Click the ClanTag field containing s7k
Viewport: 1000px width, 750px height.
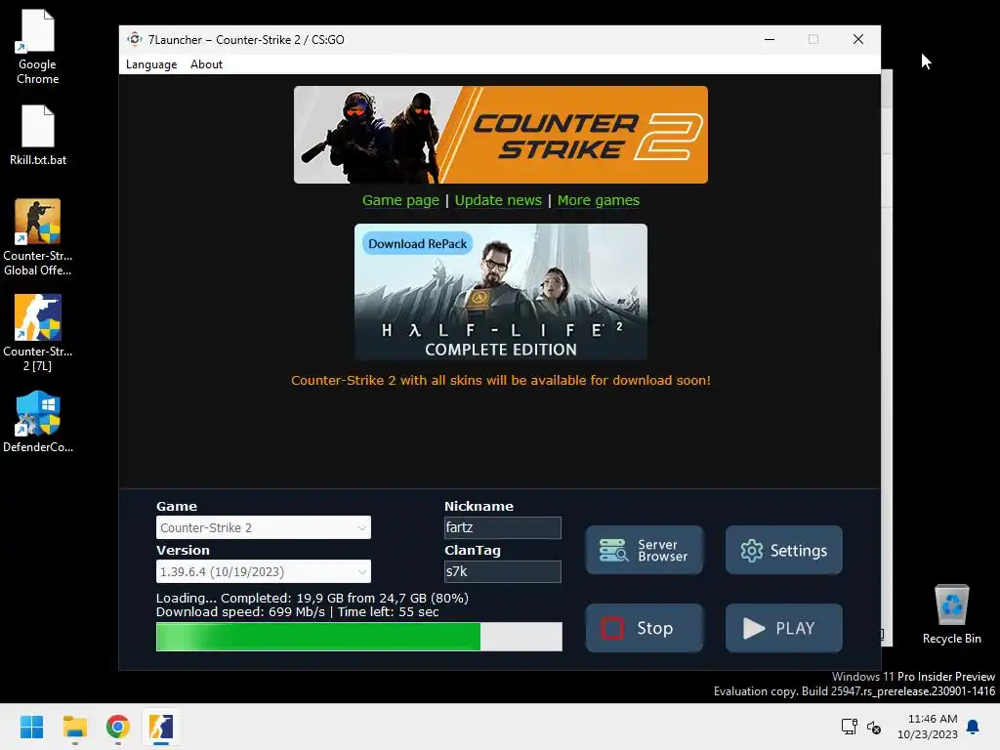[503, 571]
